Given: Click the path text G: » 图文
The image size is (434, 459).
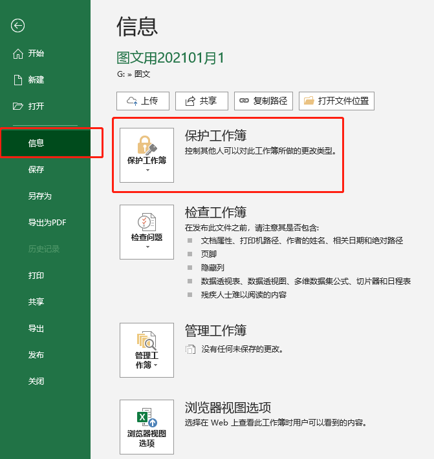Looking at the screenshot, I should tap(134, 74).
